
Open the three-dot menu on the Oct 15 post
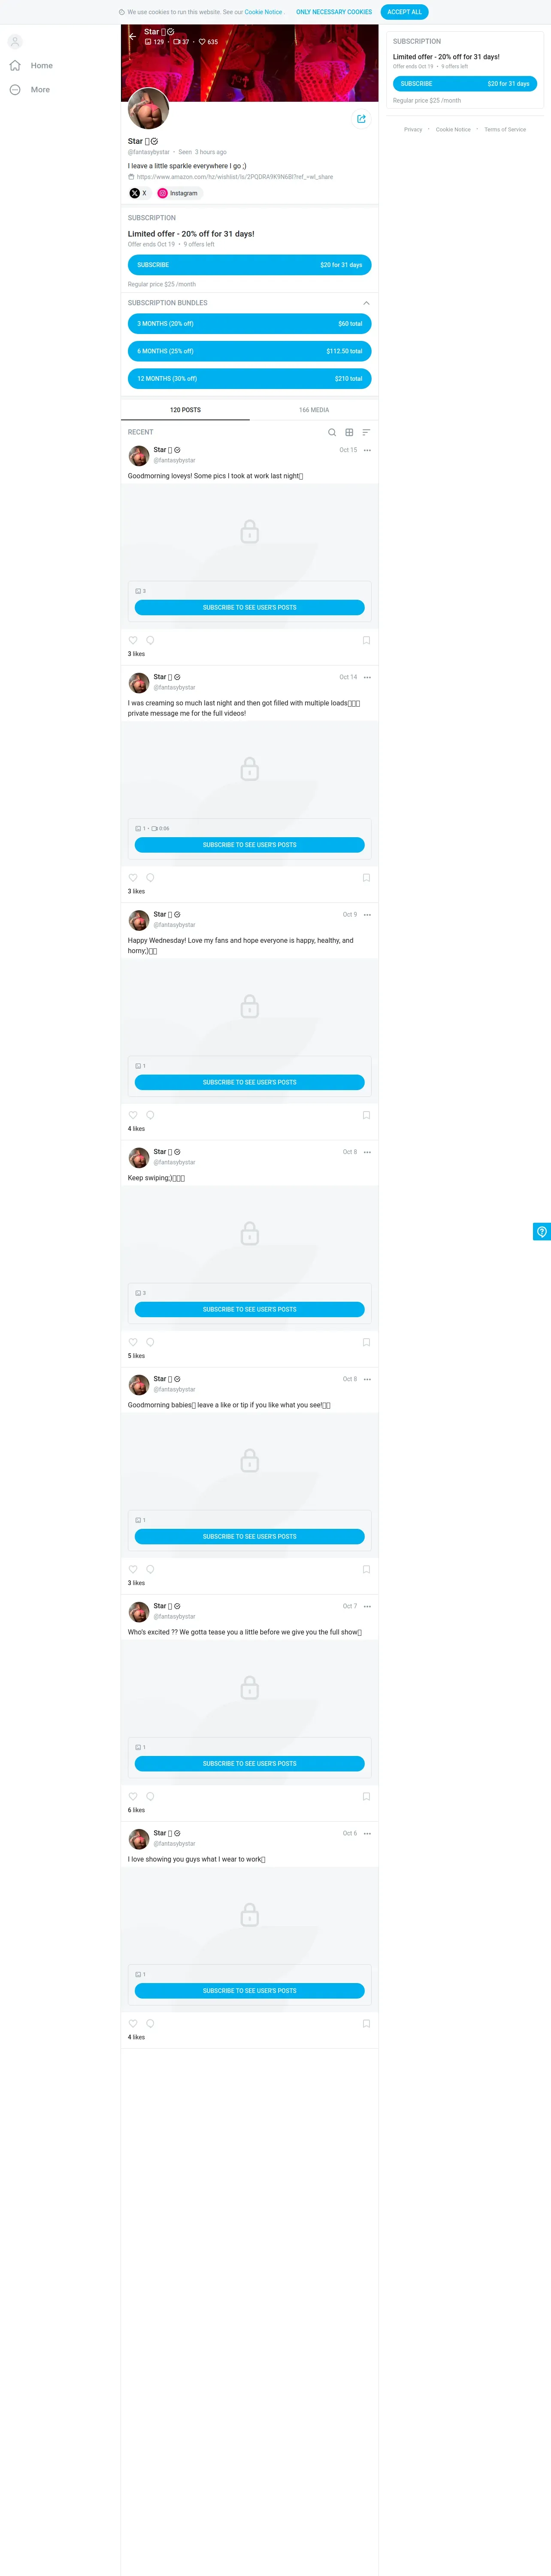[x=367, y=450]
